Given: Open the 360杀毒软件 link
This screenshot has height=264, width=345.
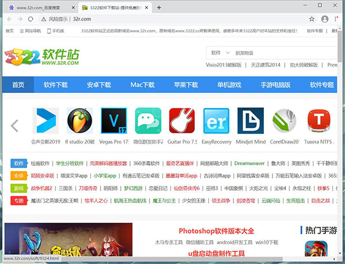Looking at the screenshot, I should point(146,164).
